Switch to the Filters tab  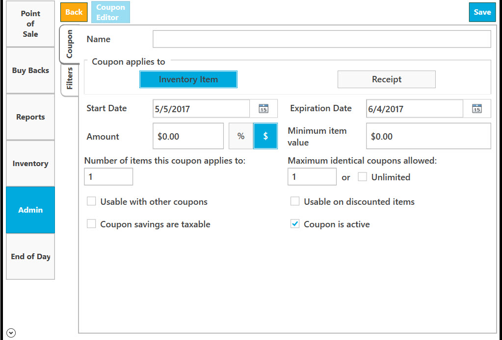(70, 78)
